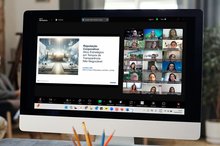The image size is (220, 146).
Task: Expand video options arrow next to Video
Action: 55,100
